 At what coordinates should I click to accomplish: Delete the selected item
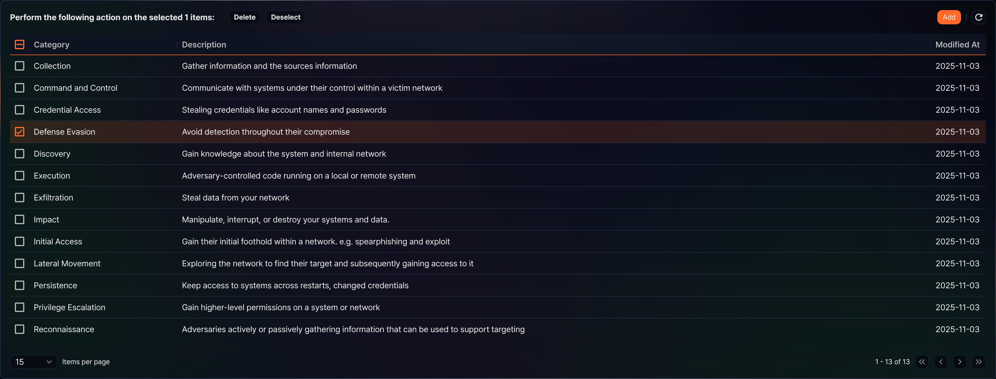pyautogui.click(x=245, y=17)
